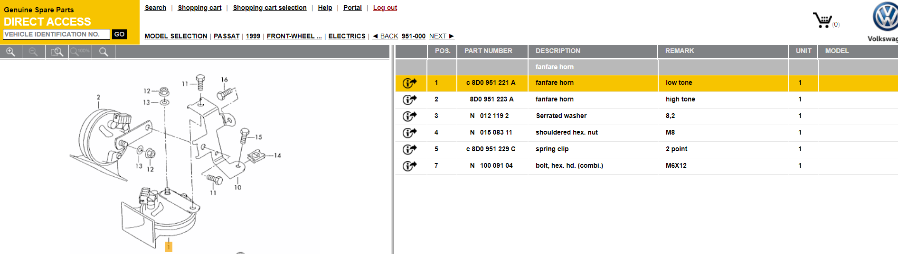The height and width of the screenshot is (254, 898).
Task: Open info icon for spring clip row
Action: point(409,149)
